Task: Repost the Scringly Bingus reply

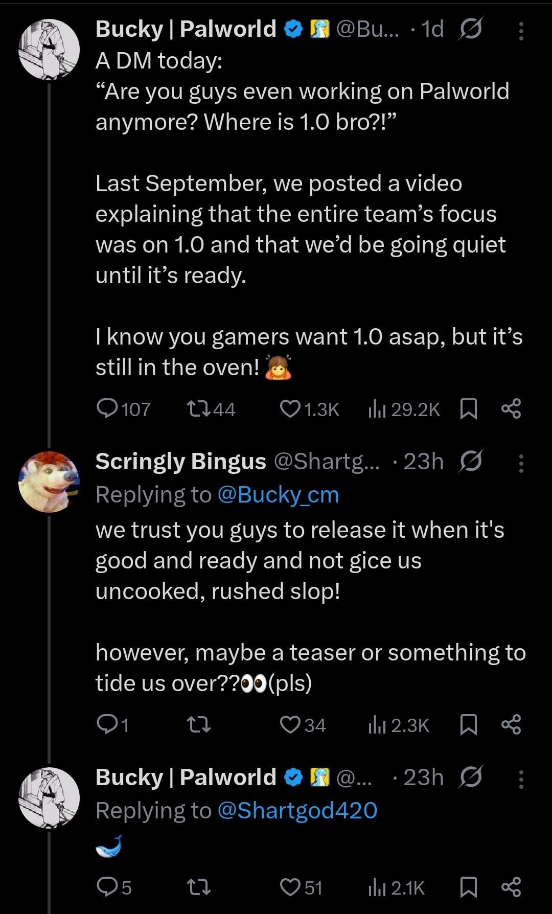Action: 198,724
